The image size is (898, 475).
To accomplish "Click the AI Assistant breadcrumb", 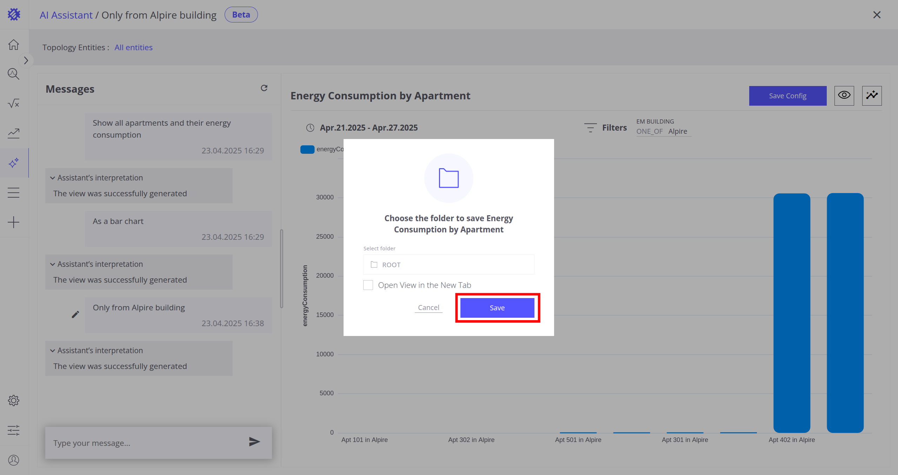I will click(x=66, y=15).
